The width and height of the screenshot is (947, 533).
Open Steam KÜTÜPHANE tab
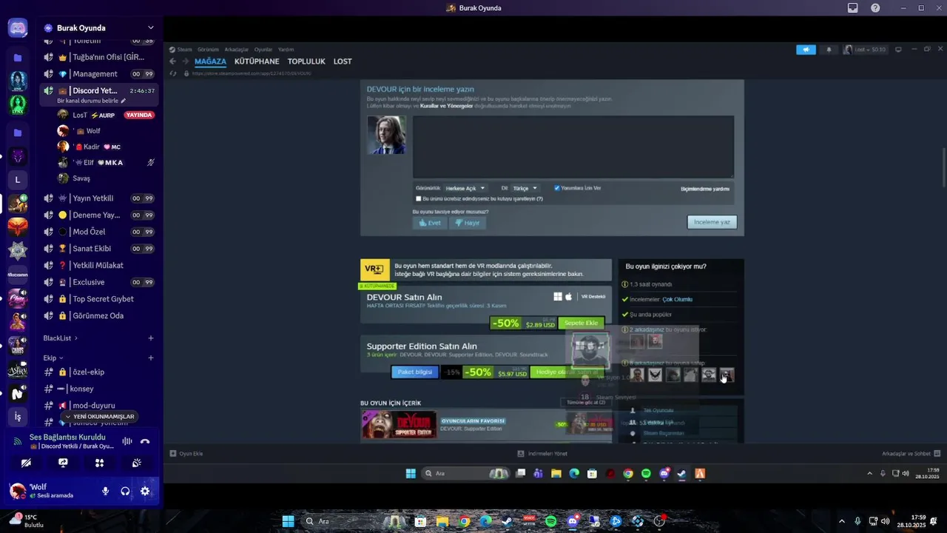click(257, 61)
